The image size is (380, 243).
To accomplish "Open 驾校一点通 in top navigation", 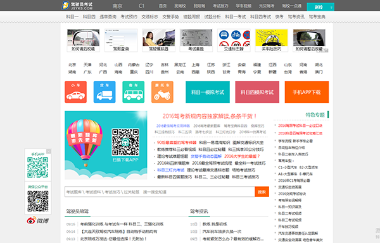I will coord(291,6).
